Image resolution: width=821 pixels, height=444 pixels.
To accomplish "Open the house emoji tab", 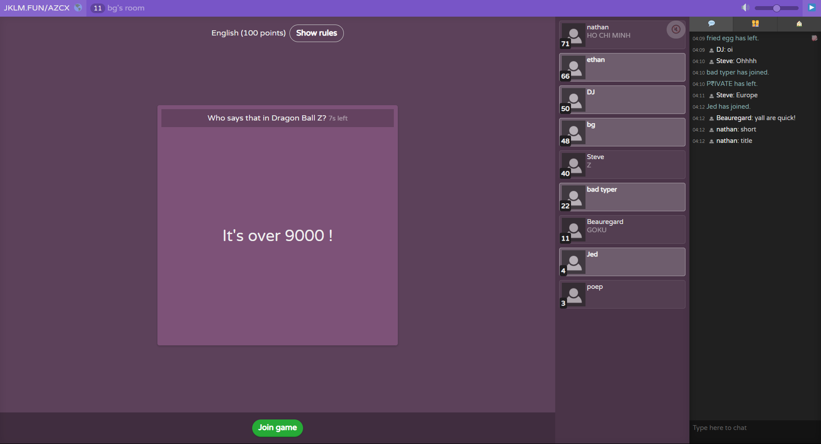I will click(x=799, y=24).
